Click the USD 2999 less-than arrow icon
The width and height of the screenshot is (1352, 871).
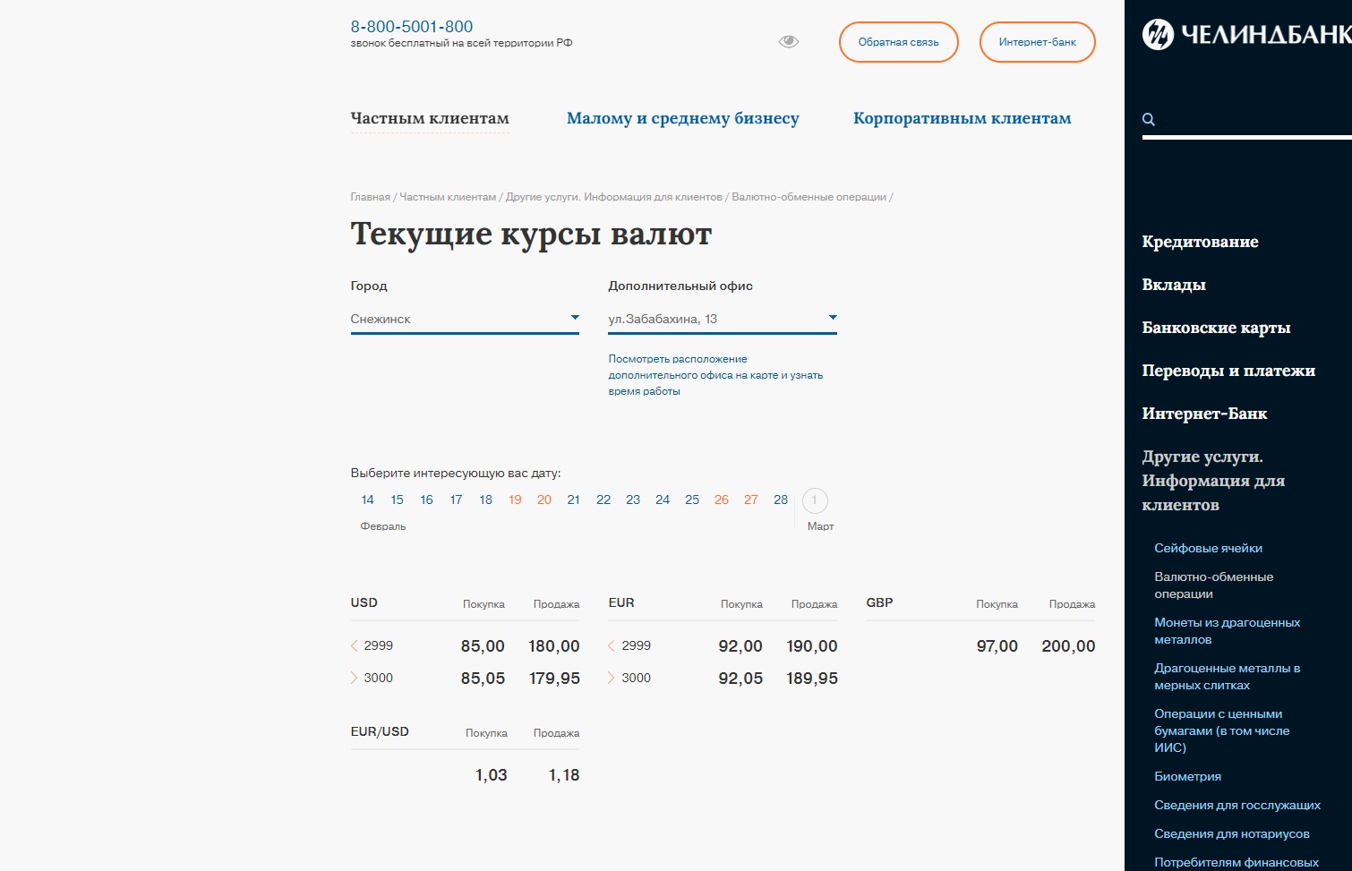coord(355,645)
